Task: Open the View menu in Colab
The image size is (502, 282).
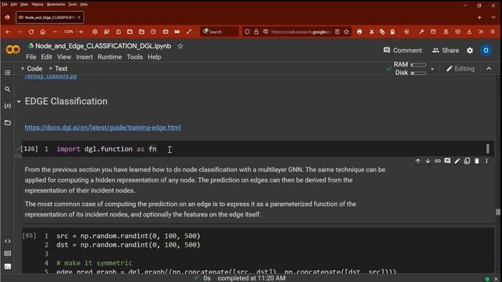Action: 64,57
